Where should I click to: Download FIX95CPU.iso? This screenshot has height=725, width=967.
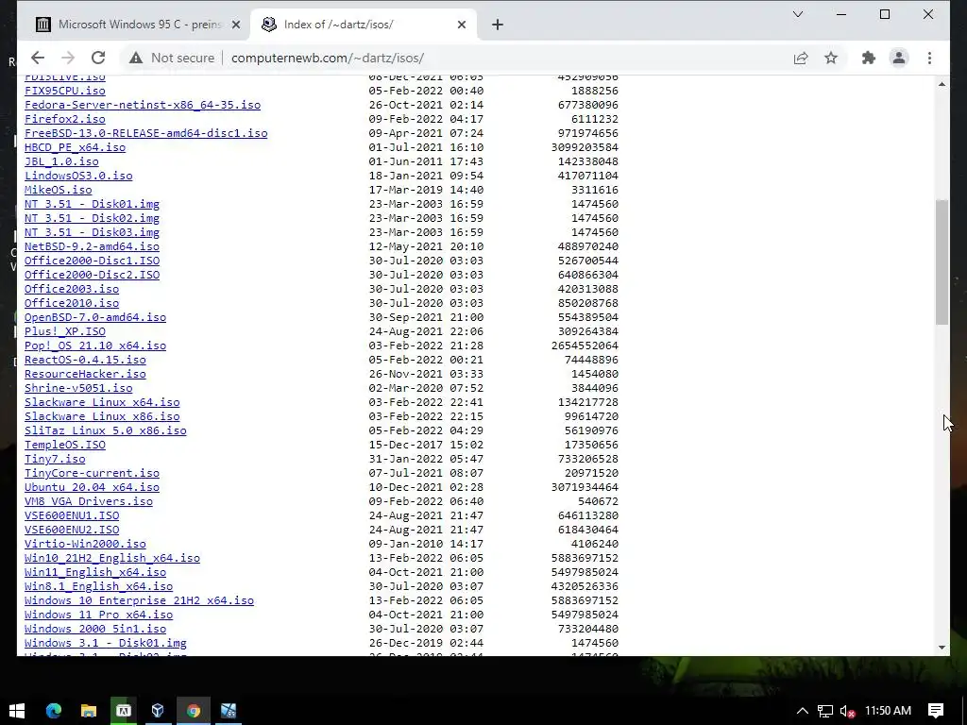pos(65,91)
